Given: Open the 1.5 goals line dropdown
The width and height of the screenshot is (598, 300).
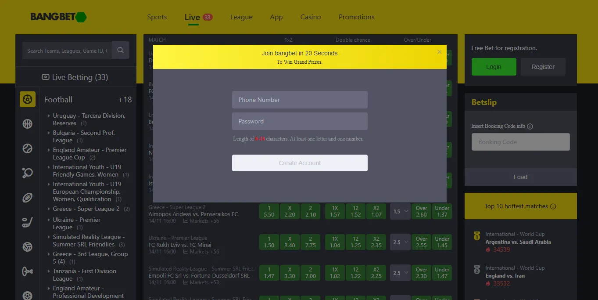Looking at the screenshot, I should [x=400, y=211].
